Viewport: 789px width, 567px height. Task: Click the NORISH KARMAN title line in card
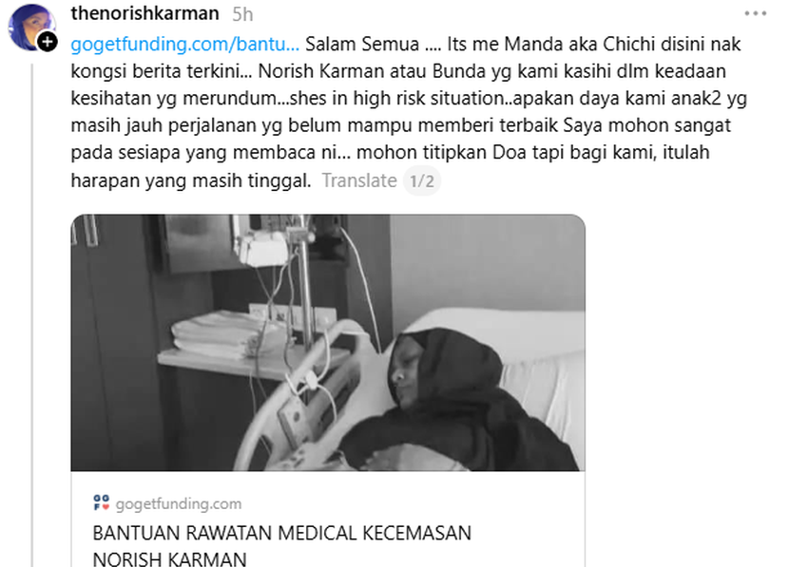click(169, 558)
